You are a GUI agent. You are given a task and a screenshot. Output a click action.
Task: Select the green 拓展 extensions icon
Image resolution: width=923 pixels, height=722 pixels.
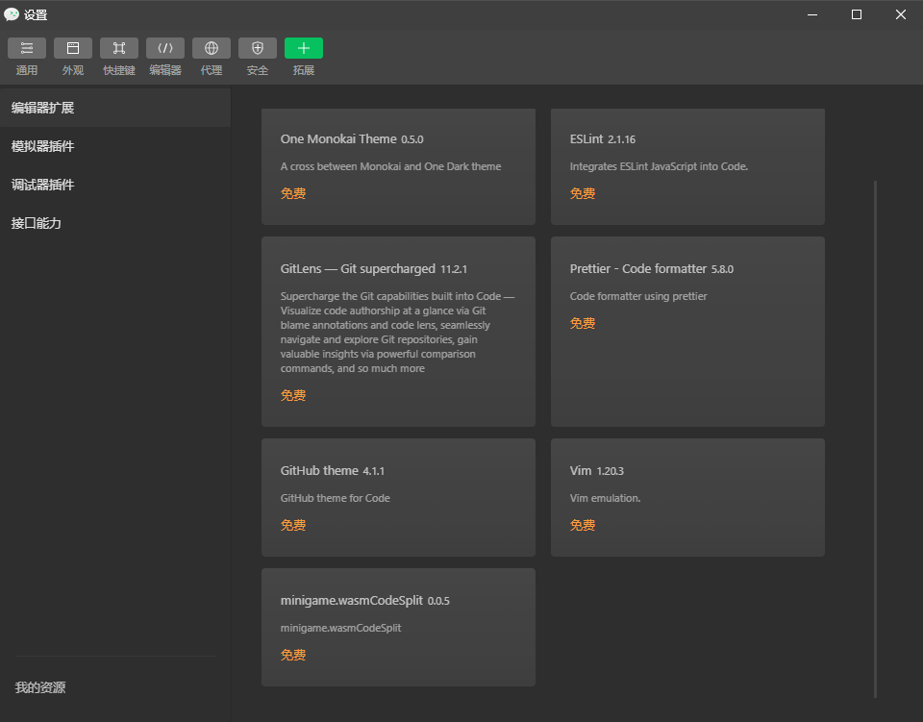click(304, 48)
